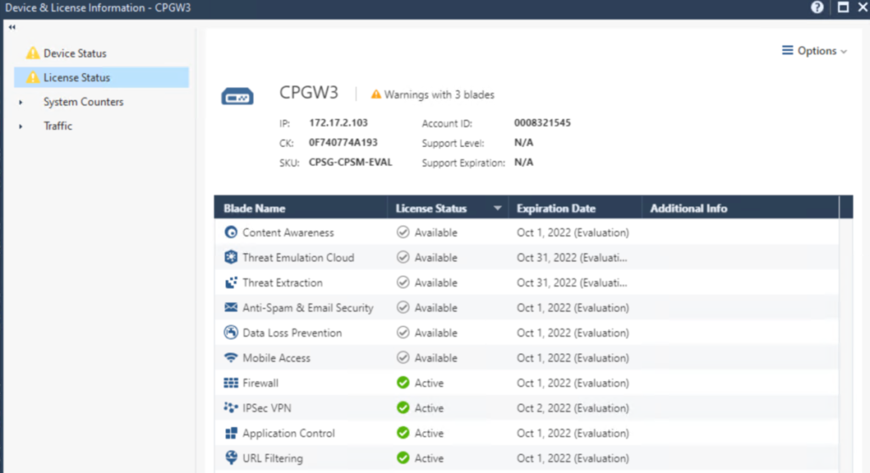Click the Available check icon for Threat Emulation Cloud
The image size is (870, 473).
coord(403,257)
